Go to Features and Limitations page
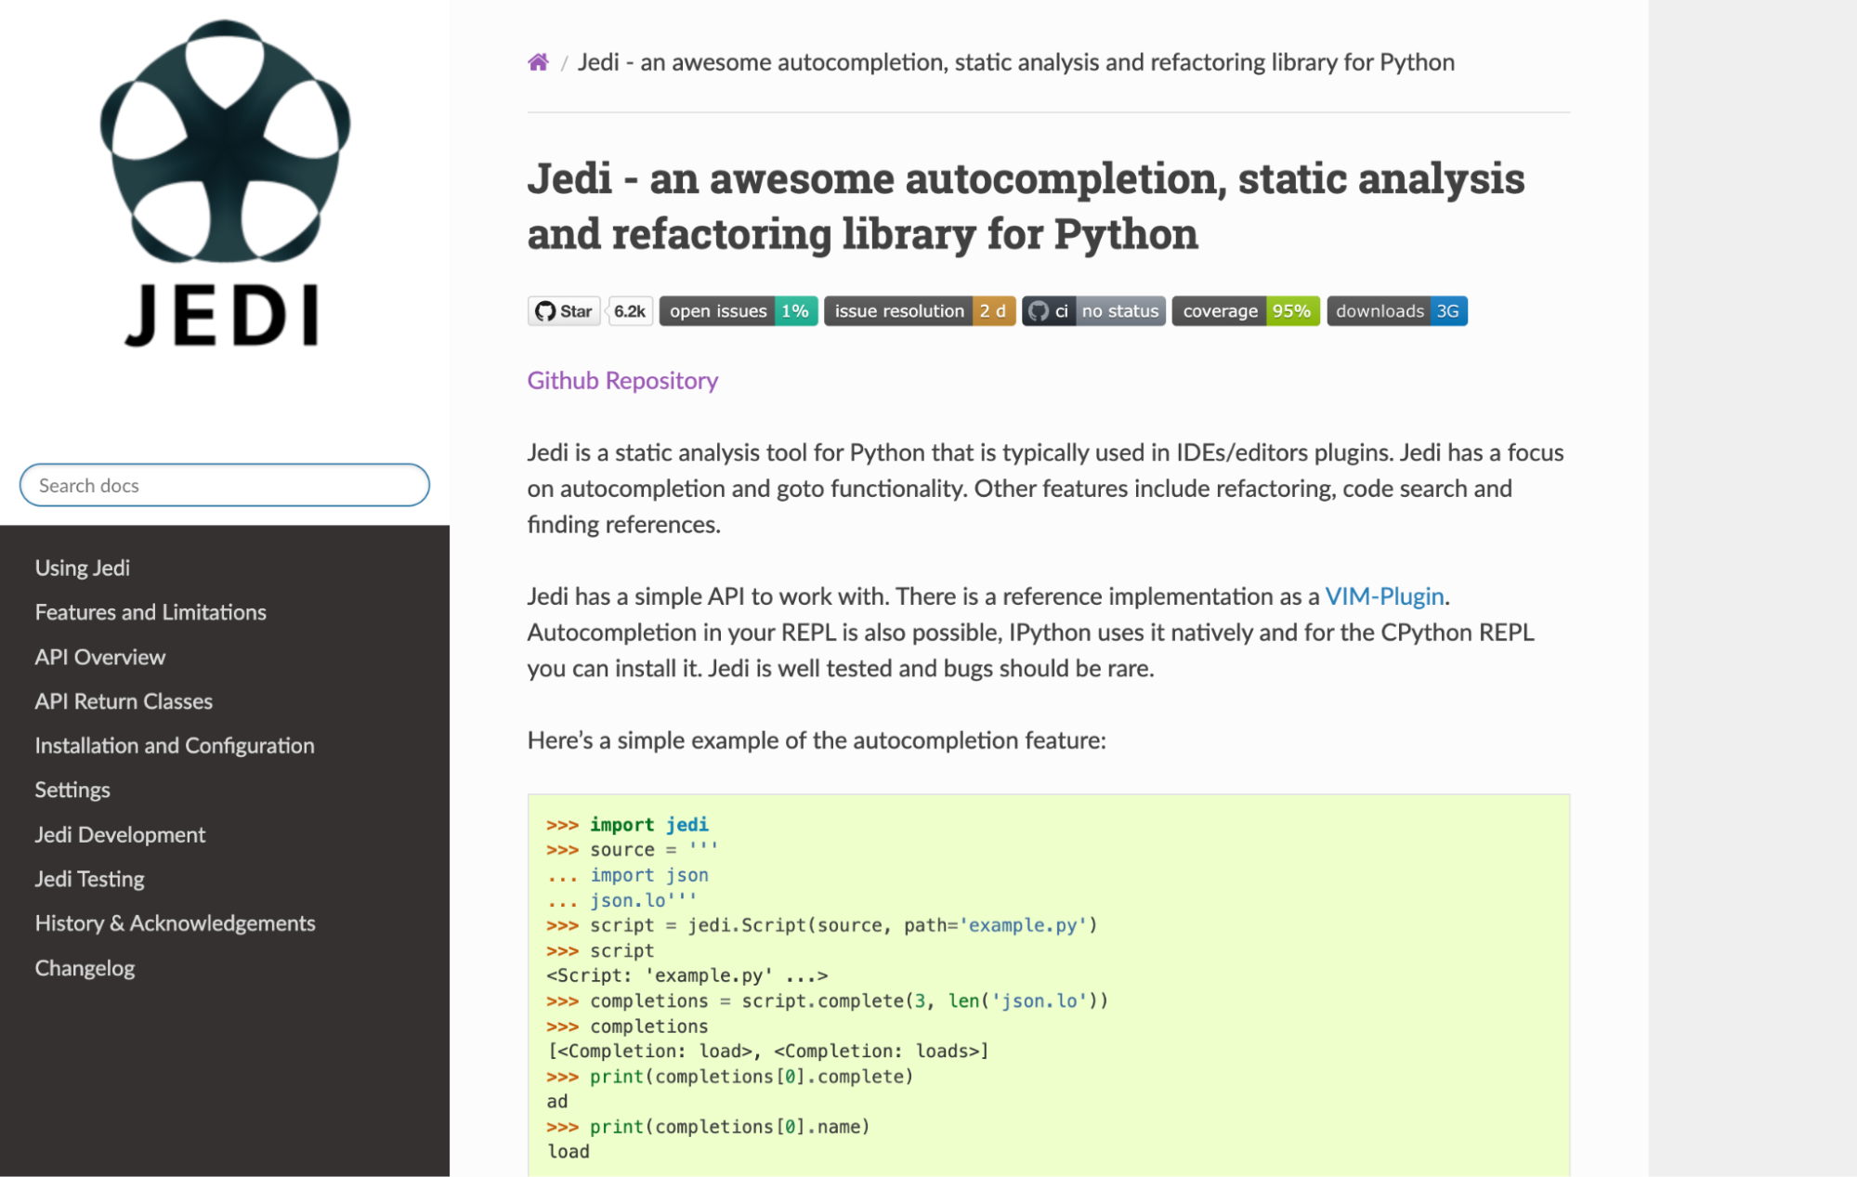 [x=150, y=612]
